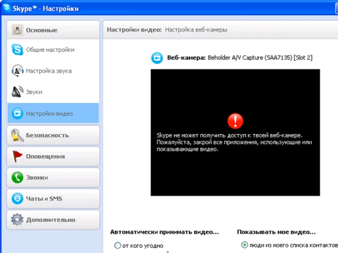Image resolution: width=338 pixels, height=253 pixels.
Task: Click the switch icon beside Основные
Action: tap(17, 30)
